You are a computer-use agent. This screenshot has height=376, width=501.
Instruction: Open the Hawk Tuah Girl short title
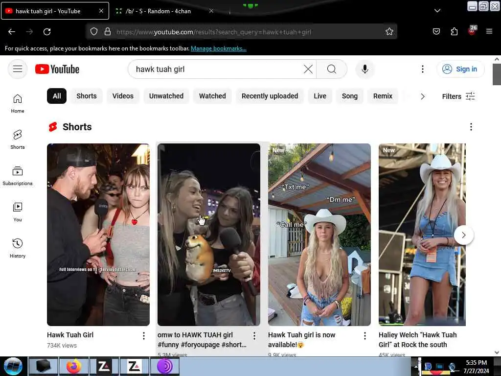(70, 335)
